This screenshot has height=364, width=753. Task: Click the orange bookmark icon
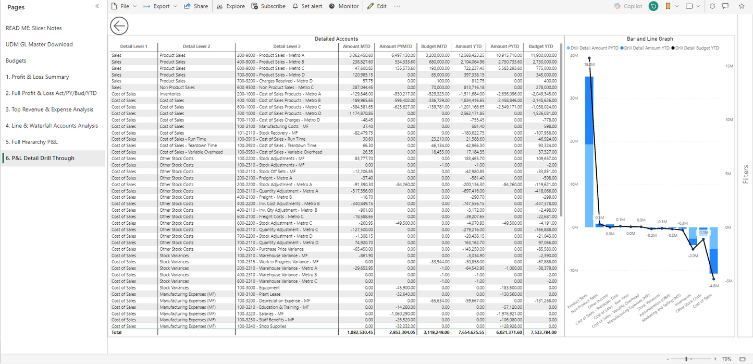pyautogui.click(x=668, y=6)
